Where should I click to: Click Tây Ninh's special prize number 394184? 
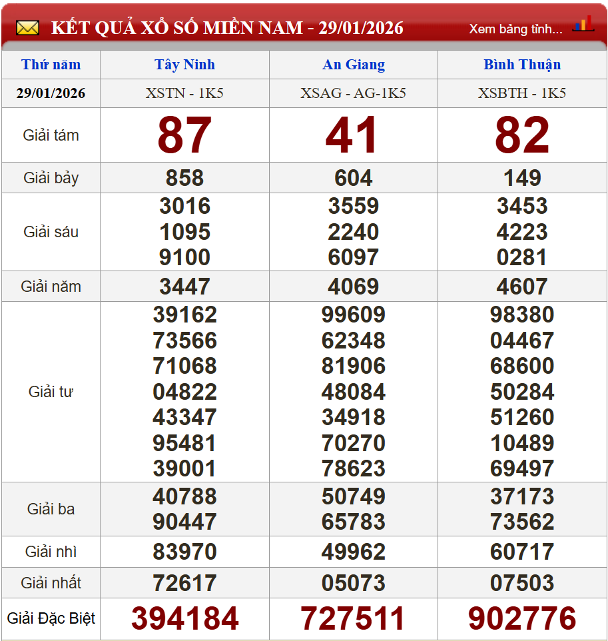184,618
